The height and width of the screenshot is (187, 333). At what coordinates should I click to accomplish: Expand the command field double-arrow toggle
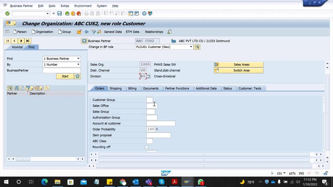54,14
